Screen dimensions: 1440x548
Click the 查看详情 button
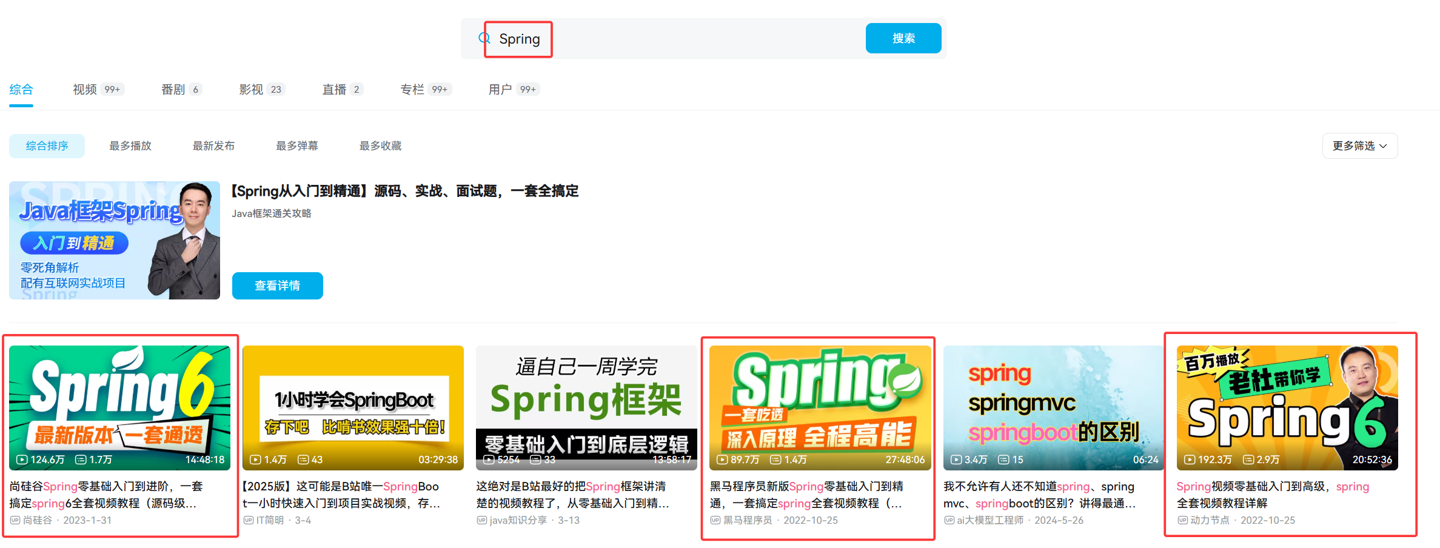(278, 286)
